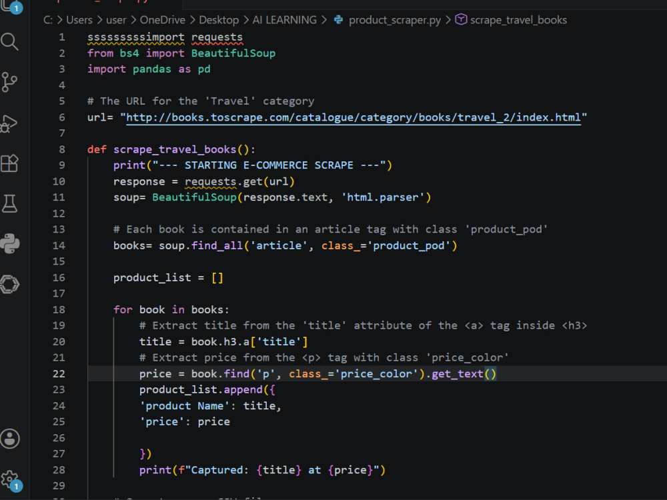
Task: Select 'user' in the breadcrumb path
Action: [x=116, y=20]
